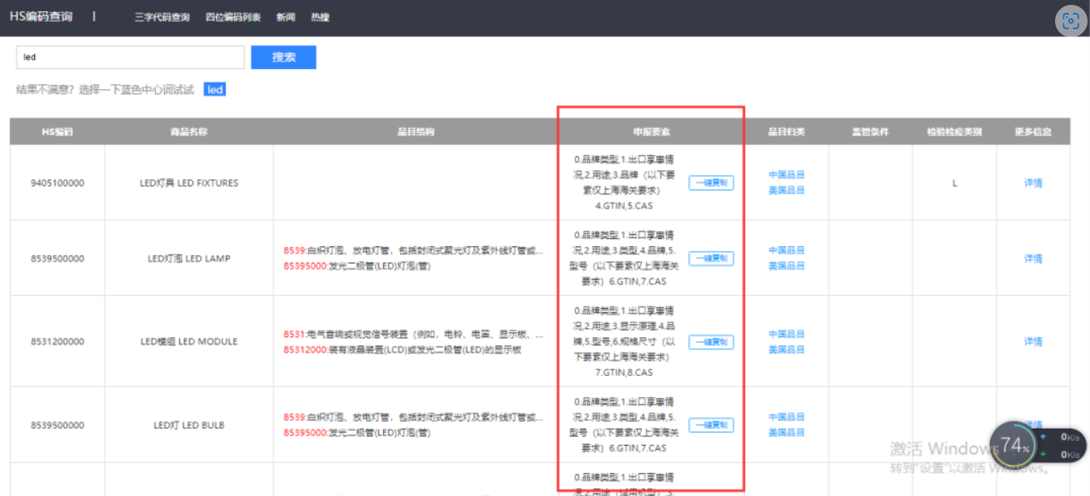Select the blue led keyword tag

(215, 90)
